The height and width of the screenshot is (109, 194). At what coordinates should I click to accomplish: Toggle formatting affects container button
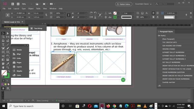pyautogui.click(x=4, y=81)
